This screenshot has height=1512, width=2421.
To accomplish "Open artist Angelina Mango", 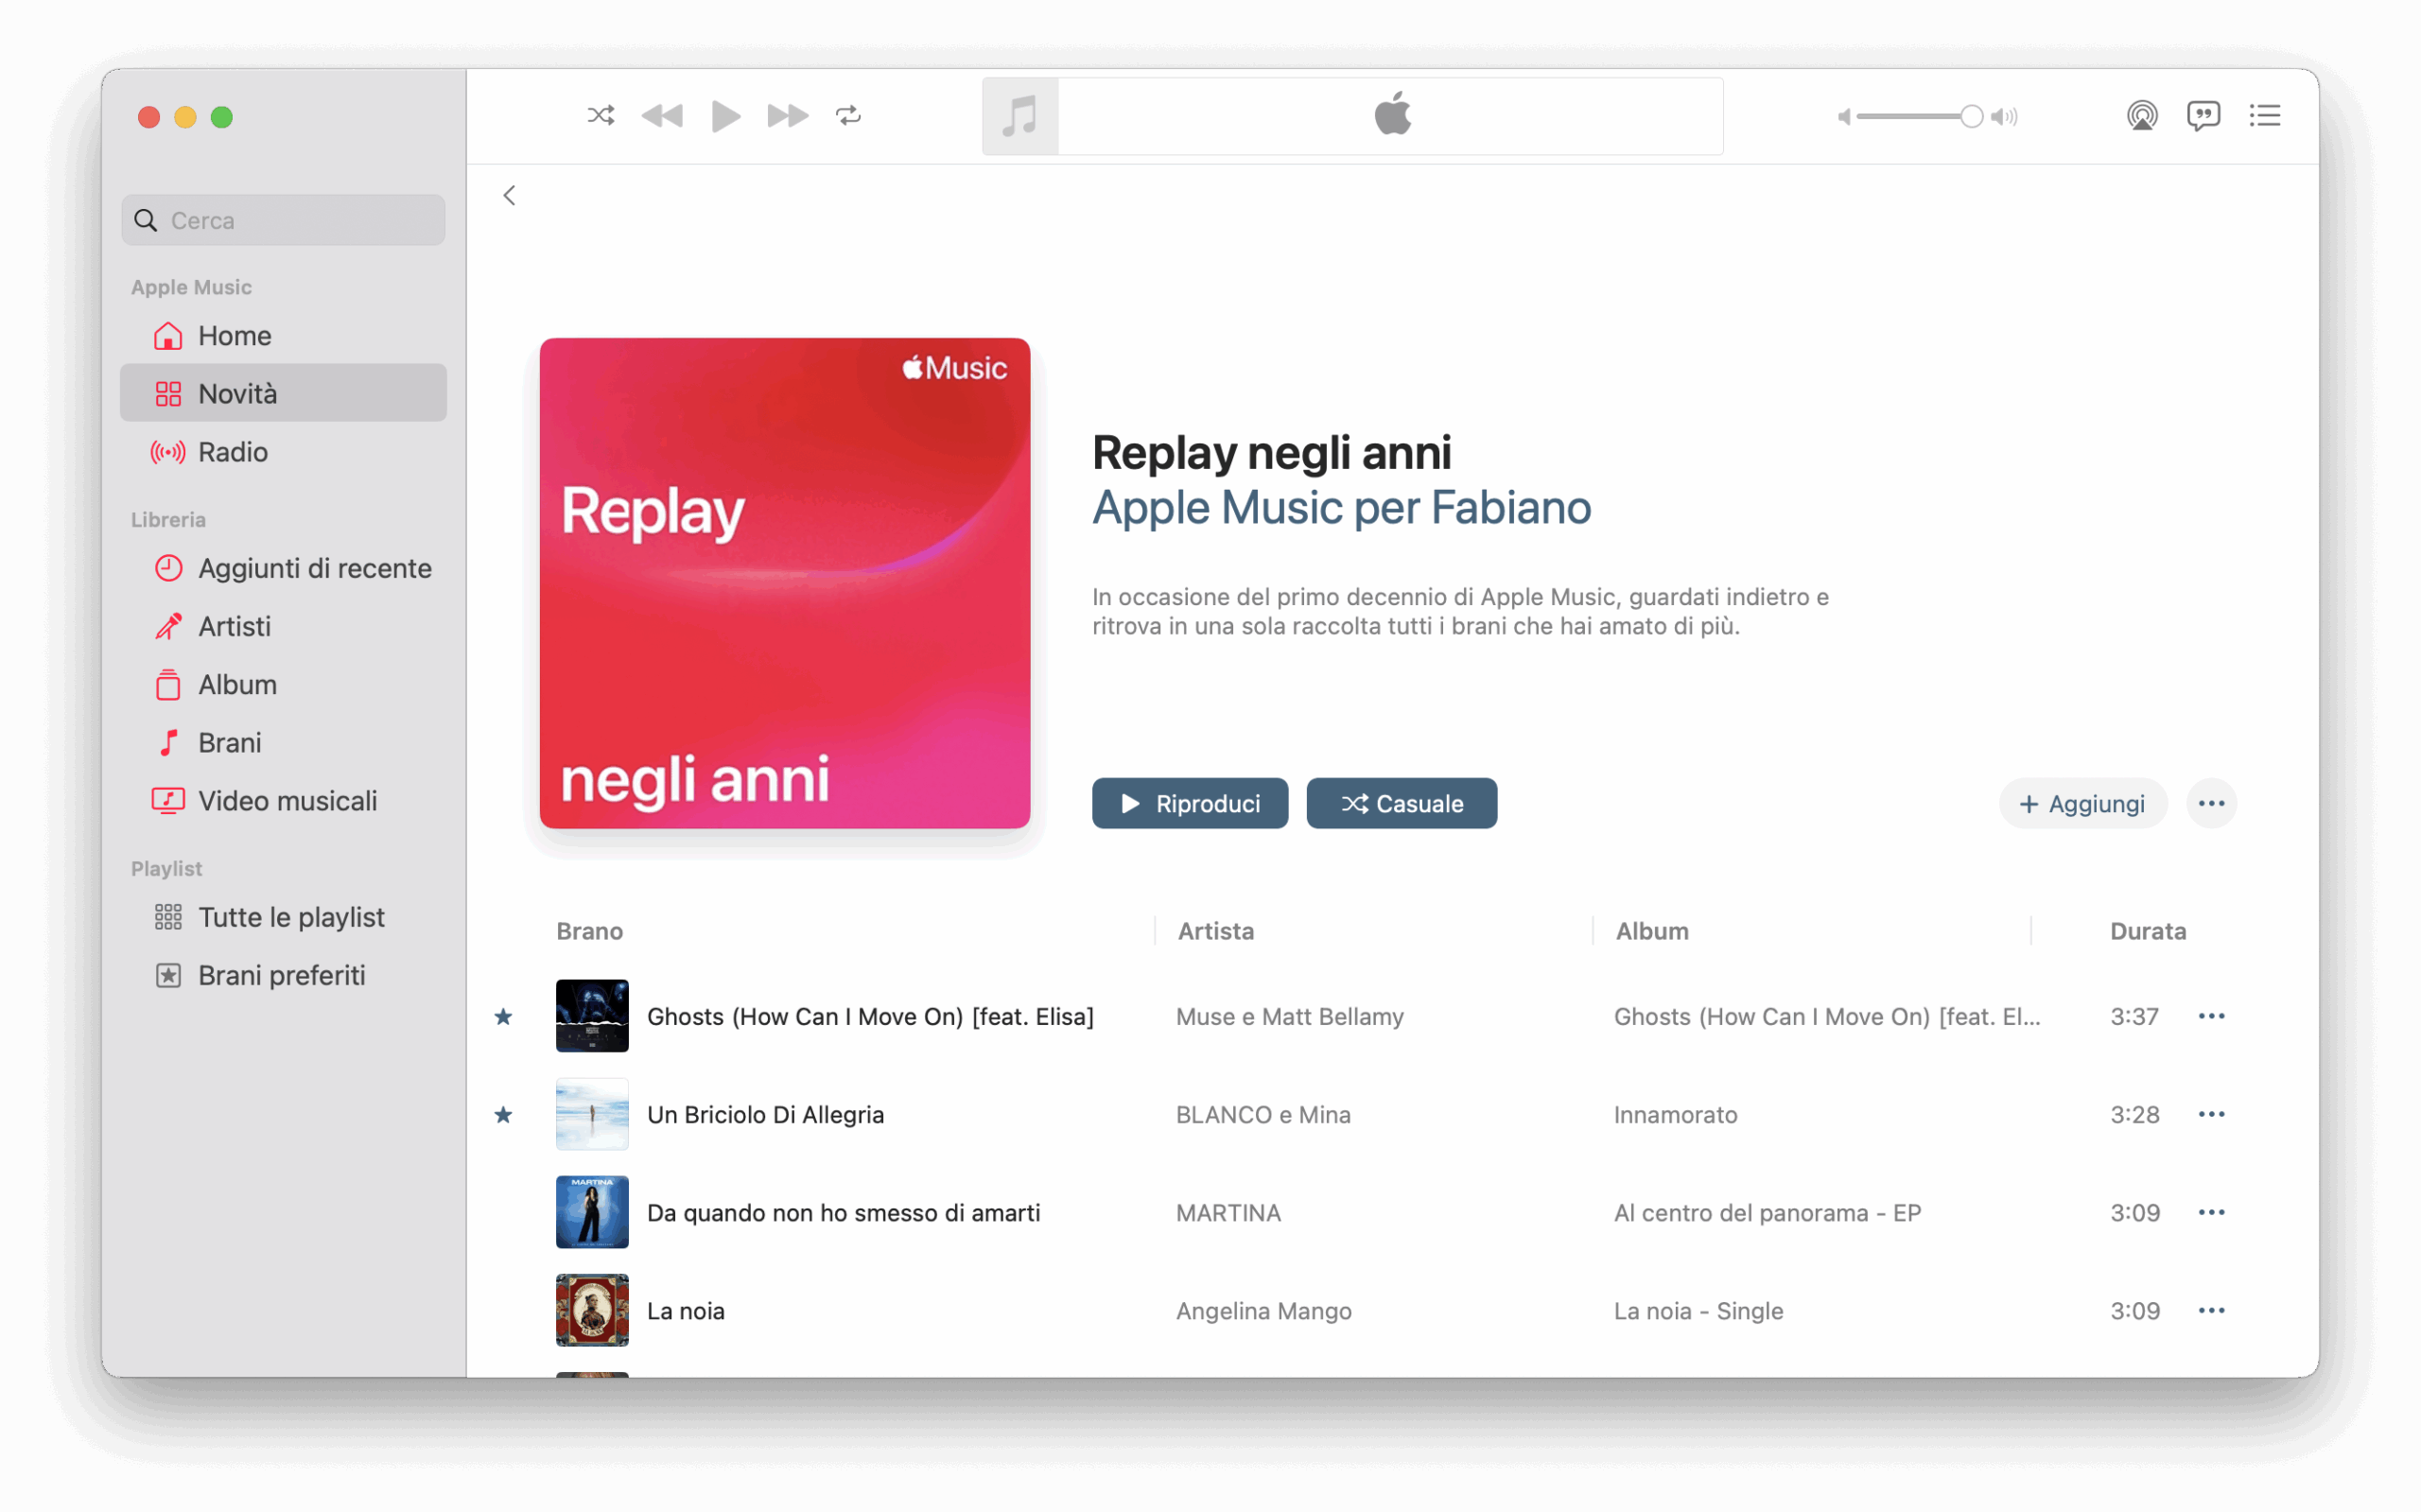I will [x=1264, y=1311].
